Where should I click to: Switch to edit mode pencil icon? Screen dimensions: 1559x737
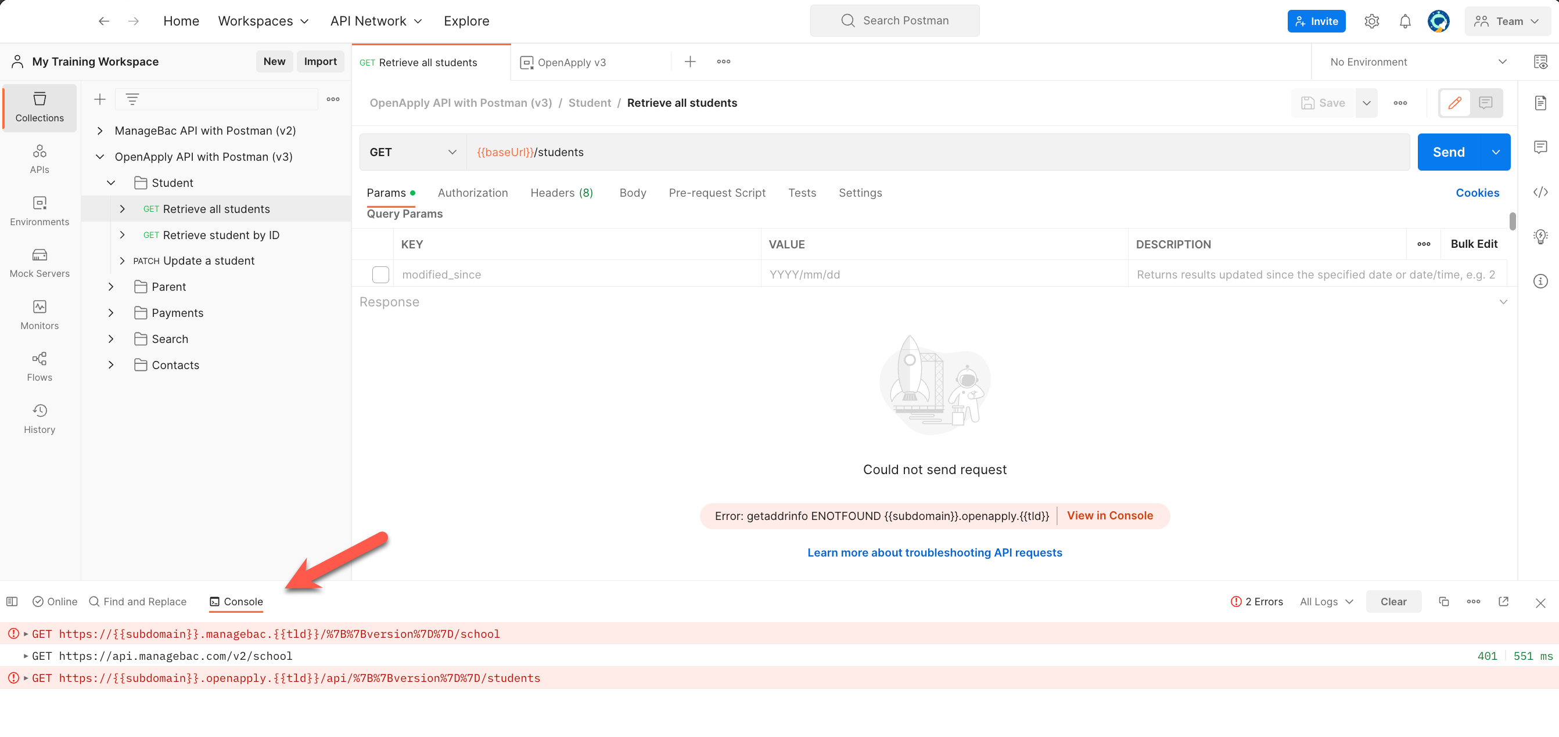1454,103
